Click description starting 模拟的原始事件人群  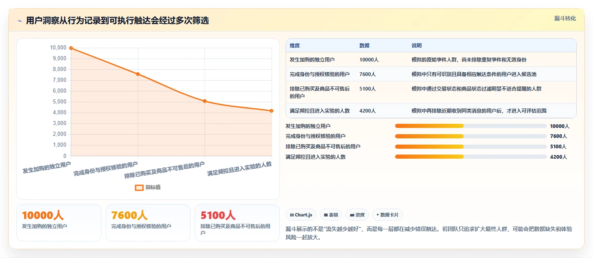pos(469,60)
